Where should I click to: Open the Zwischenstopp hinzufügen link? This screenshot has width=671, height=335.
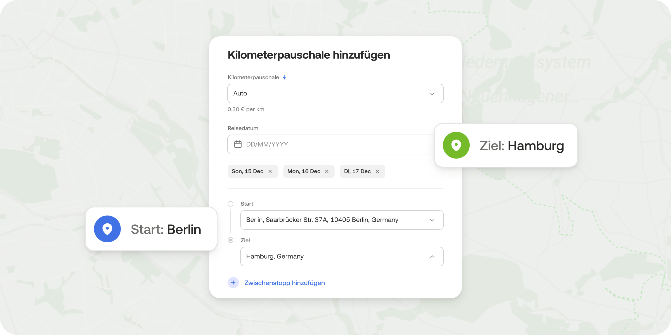click(x=284, y=283)
